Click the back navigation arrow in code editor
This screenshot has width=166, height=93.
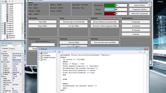click(x=140, y=52)
